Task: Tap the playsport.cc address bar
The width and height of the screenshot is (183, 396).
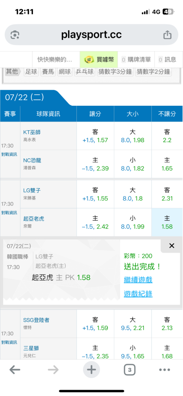Action: (x=91, y=35)
